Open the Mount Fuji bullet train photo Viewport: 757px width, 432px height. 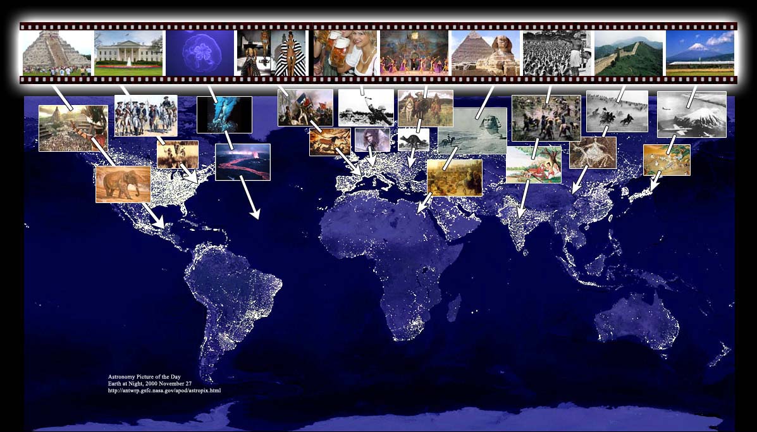700,52
